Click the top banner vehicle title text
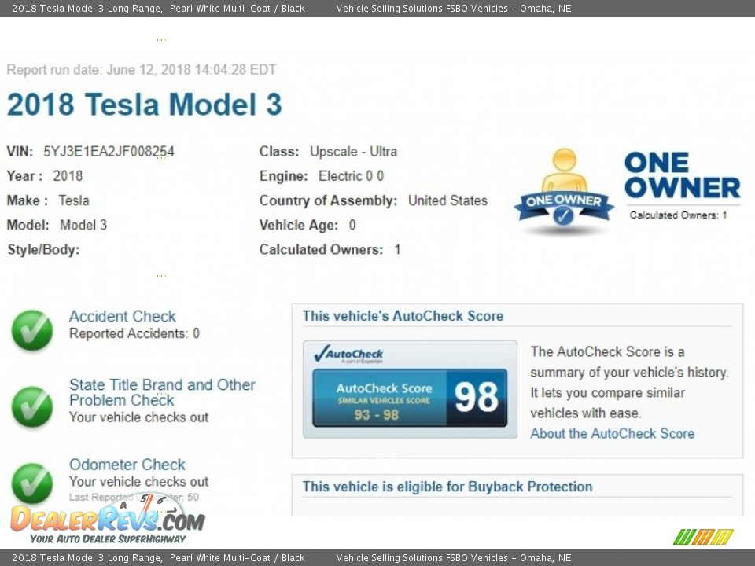The image size is (755, 566). click(x=158, y=8)
